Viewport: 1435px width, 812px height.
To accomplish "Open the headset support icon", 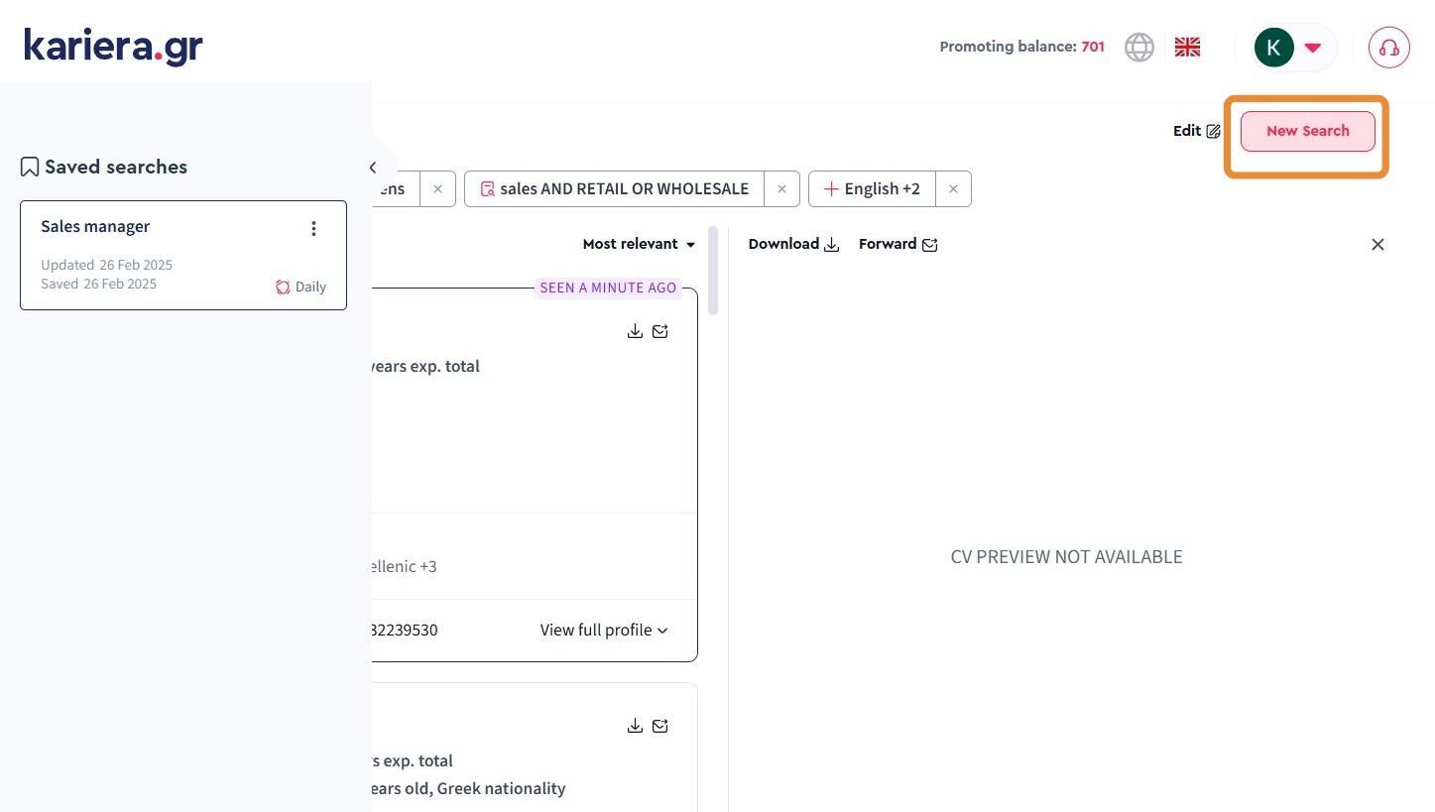I will coord(1388,48).
